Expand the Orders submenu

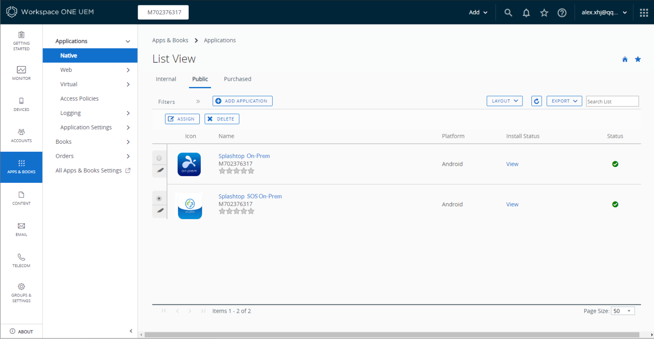(128, 156)
